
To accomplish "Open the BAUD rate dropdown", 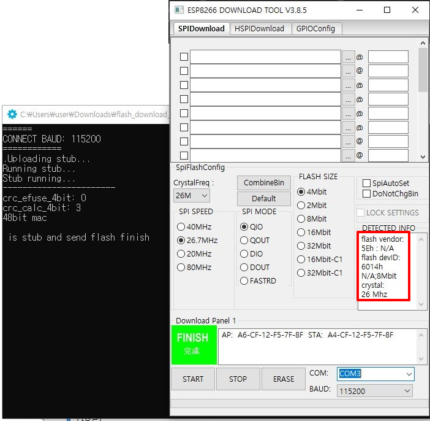I will point(375,391).
